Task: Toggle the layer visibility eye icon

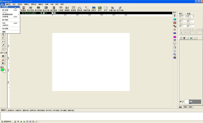Action: tap(180, 102)
